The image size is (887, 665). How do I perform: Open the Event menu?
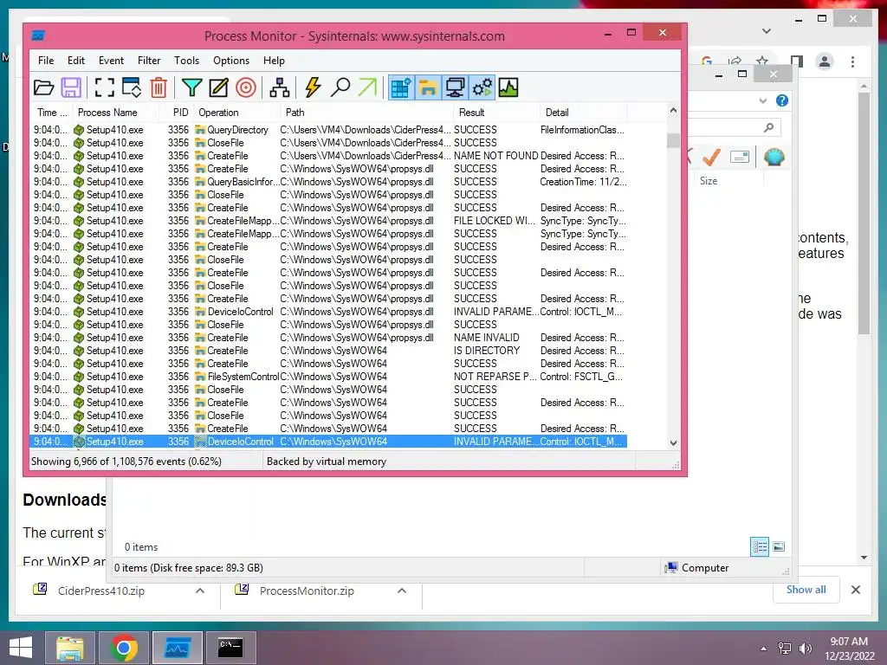pos(111,61)
